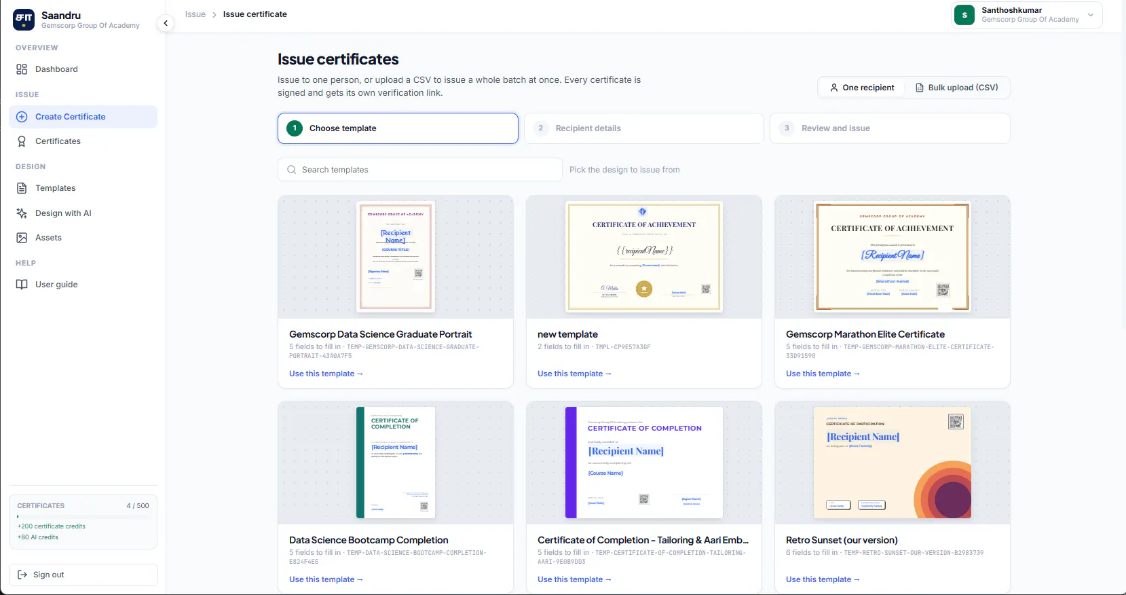Click the Saandru logo icon
The width and height of the screenshot is (1126, 595).
pyautogui.click(x=24, y=20)
